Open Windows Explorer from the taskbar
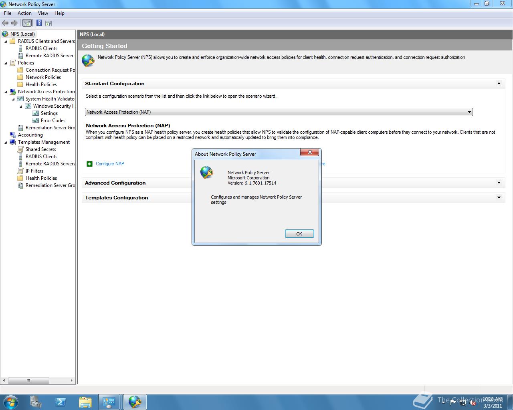Screen dimensions: 513x410 (x=85, y=402)
